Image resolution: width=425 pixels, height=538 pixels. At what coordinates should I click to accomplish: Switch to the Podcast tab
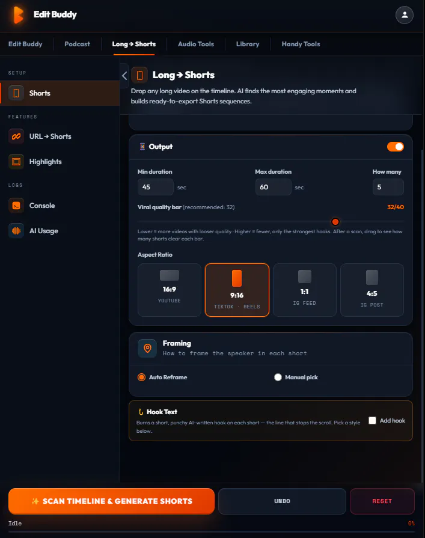pos(77,44)
